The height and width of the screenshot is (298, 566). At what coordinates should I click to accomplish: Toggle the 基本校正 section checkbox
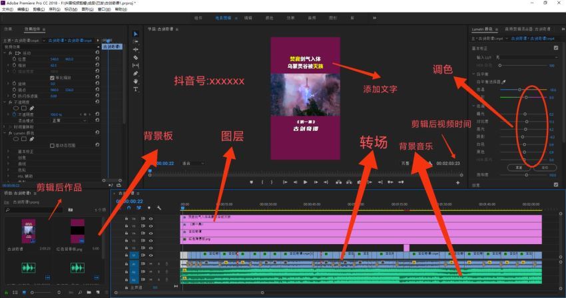(x=555, y=48)
